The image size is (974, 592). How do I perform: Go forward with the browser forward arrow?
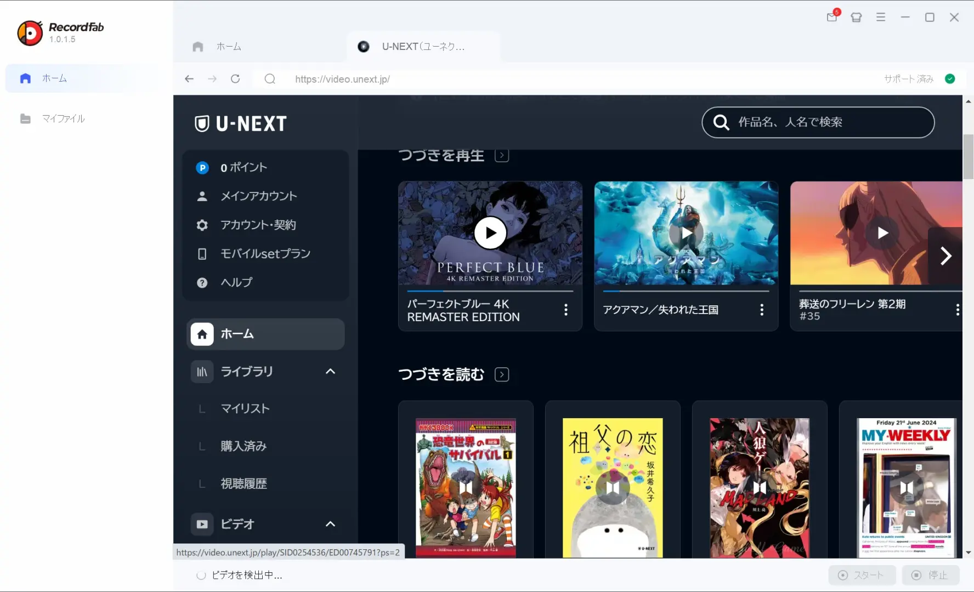212,79
